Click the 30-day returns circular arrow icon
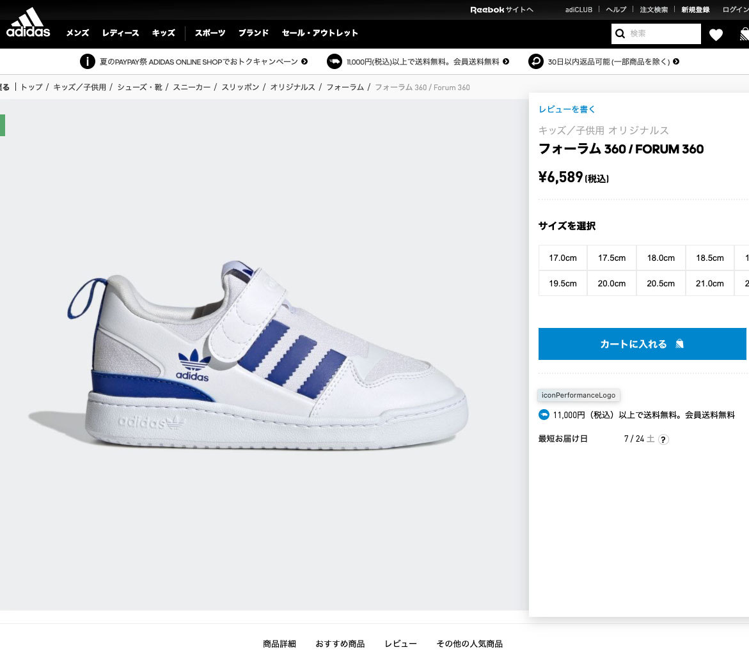Viewport: 749px width, 661px height. click(535, 61)
